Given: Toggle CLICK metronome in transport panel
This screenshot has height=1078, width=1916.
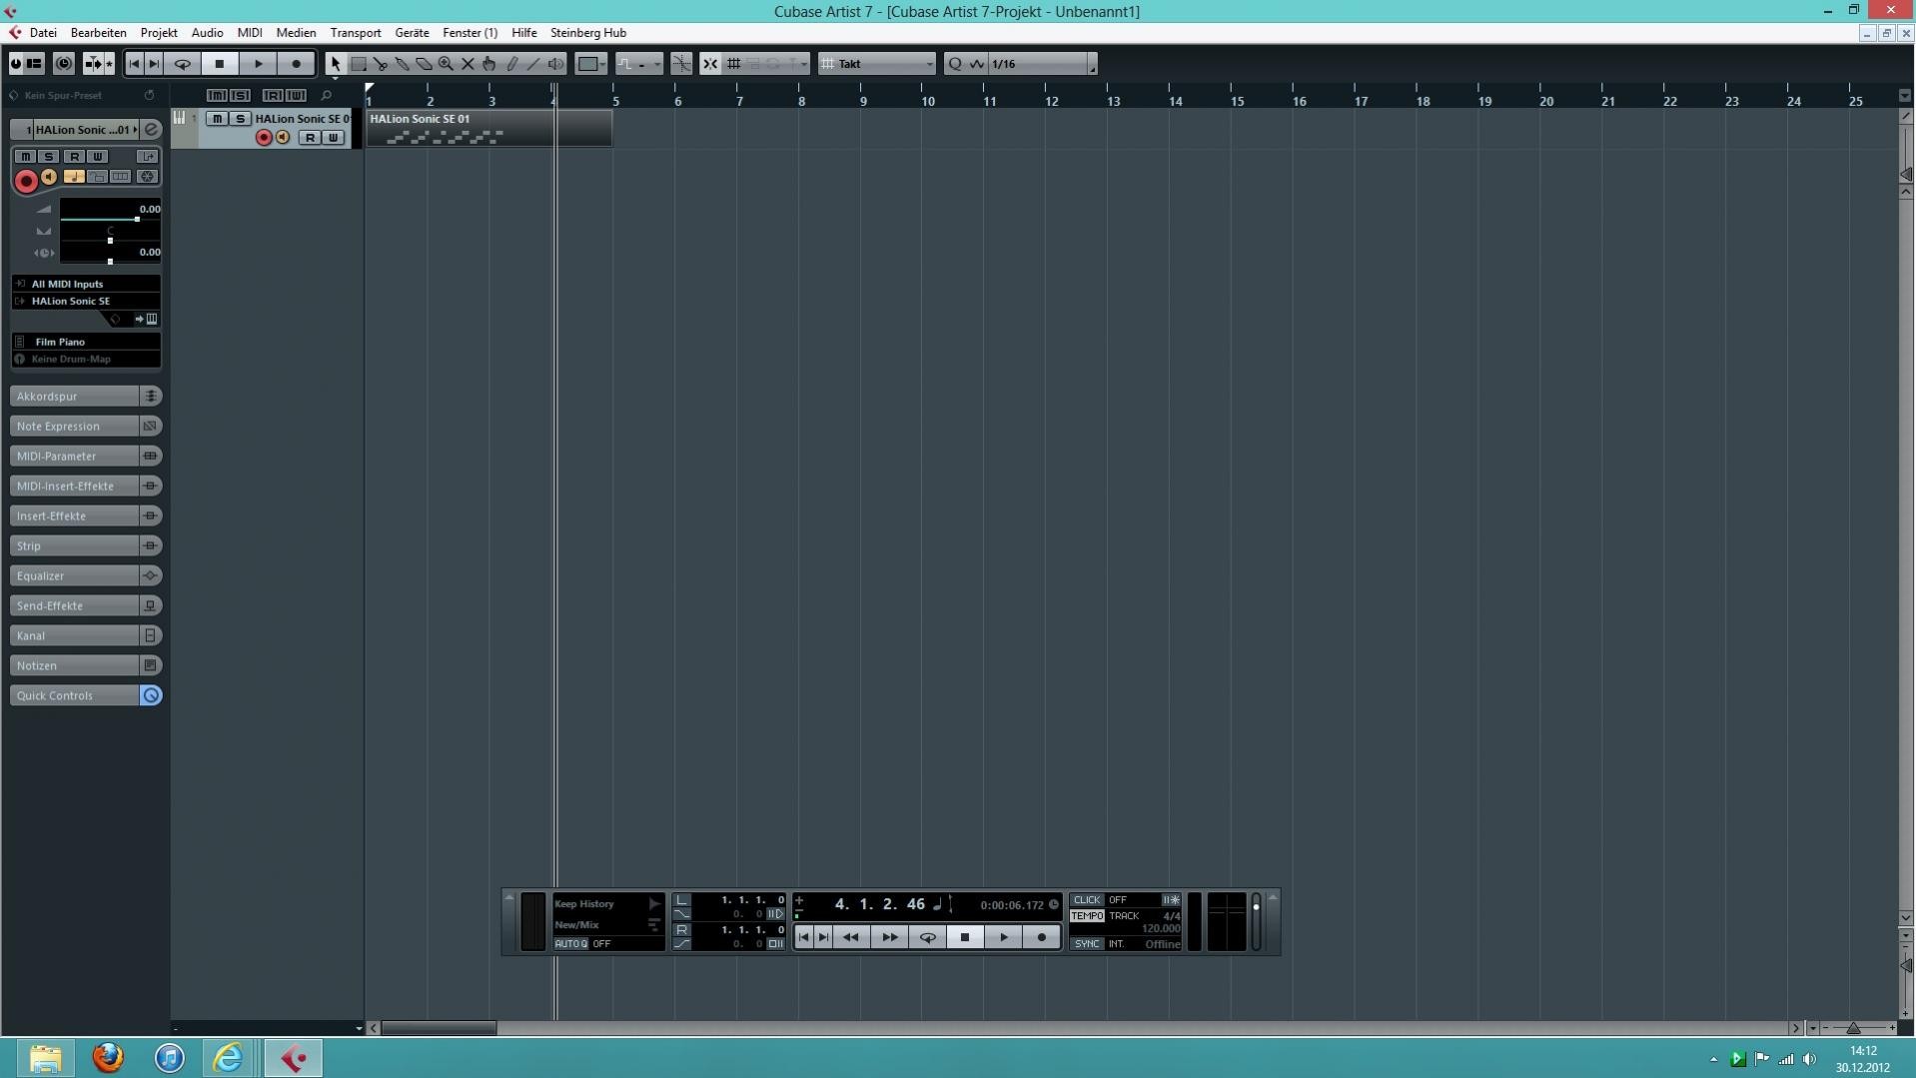Looking at the screenshot, I should pos(1087,899).
